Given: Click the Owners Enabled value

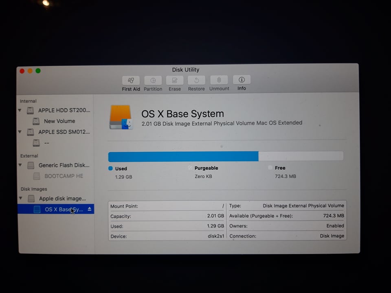Looking at the screenshot, I should [335, 226].
